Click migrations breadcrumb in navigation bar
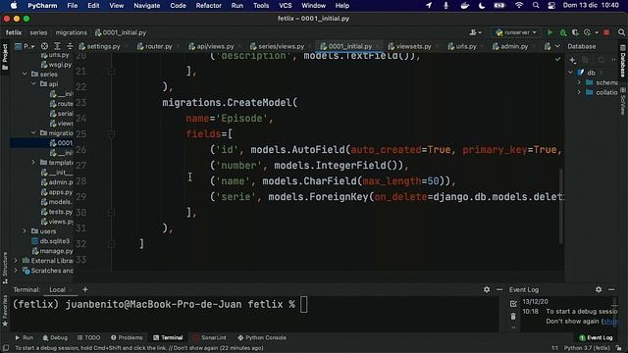Screen dimensions: 628x353 72,32
